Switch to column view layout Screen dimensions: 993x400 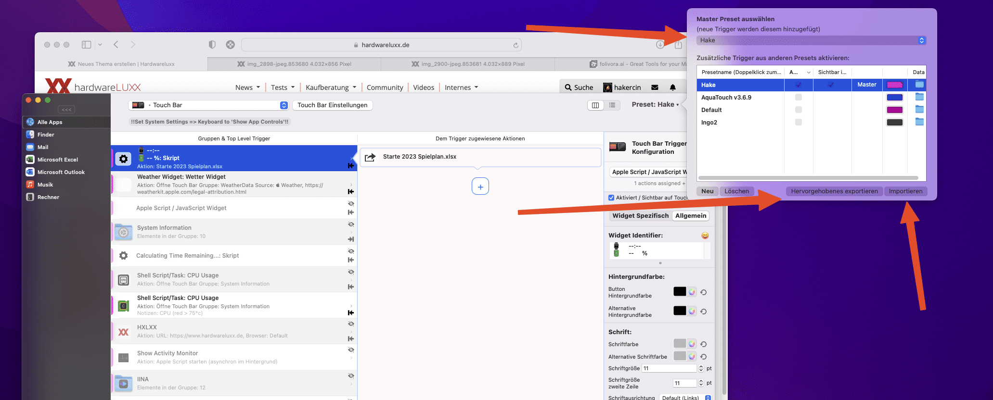(x=595, y=105)
